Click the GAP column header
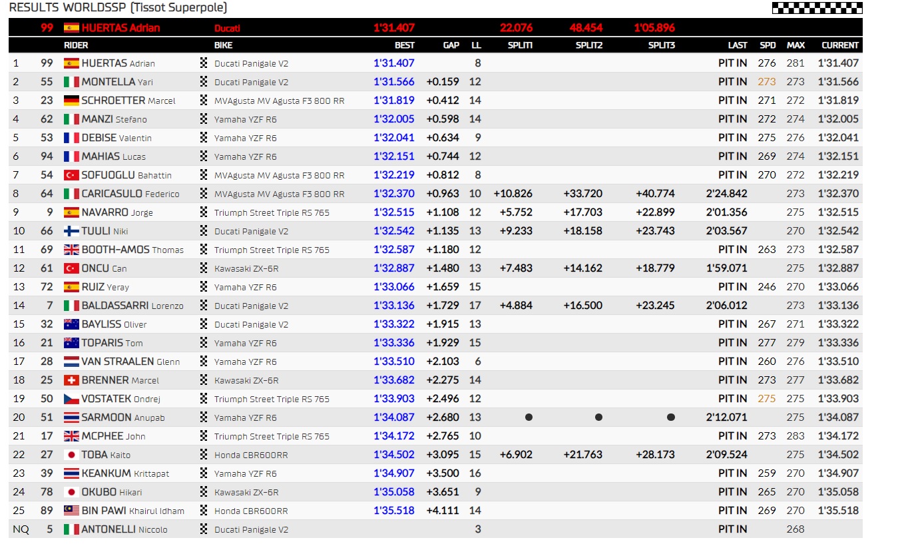 pyautogui.click(x=451, y=45)
